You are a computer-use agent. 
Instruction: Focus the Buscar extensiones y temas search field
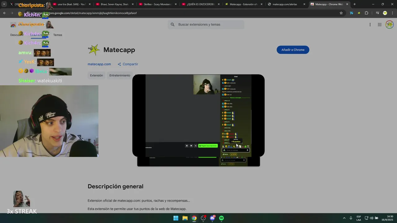click(x=206, y=24)
